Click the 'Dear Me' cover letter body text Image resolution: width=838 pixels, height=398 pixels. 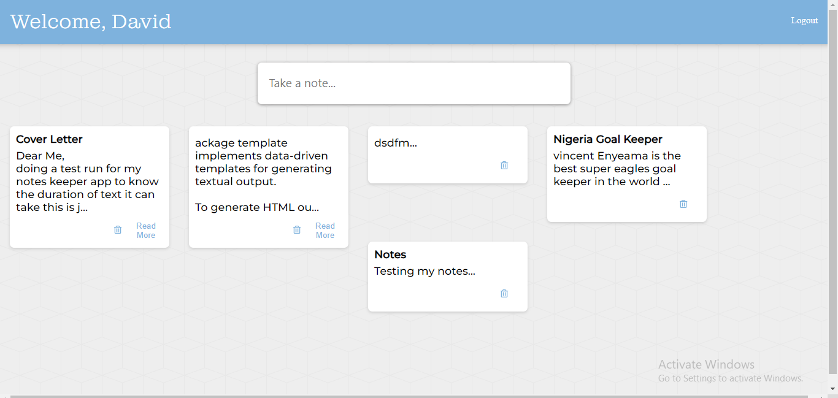pos(86,182)
